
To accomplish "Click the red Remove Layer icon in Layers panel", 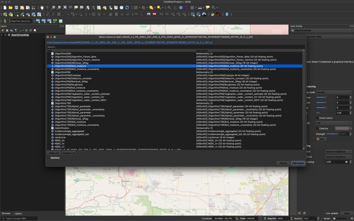I will tap(35, 30).
